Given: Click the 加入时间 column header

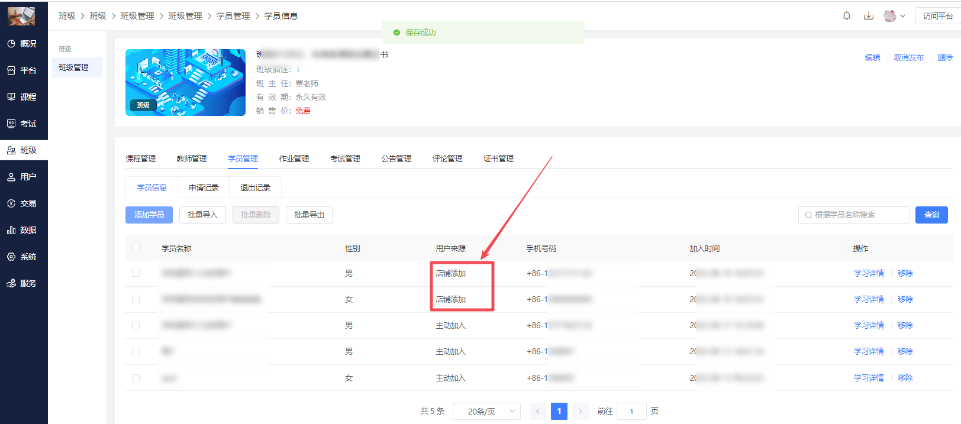Looking at the screenshot, I should tap(705, 248).
